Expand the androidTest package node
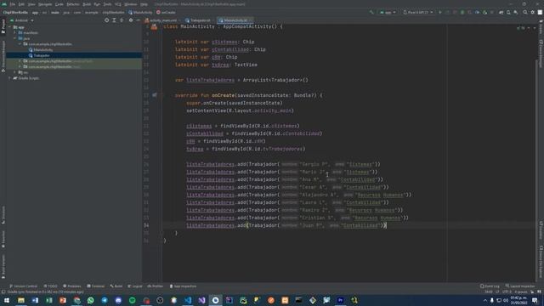This screenshot has width=544, height=306. (x=20, y=61)
